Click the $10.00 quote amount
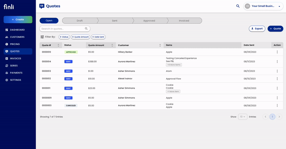 [x=92, y=79]
